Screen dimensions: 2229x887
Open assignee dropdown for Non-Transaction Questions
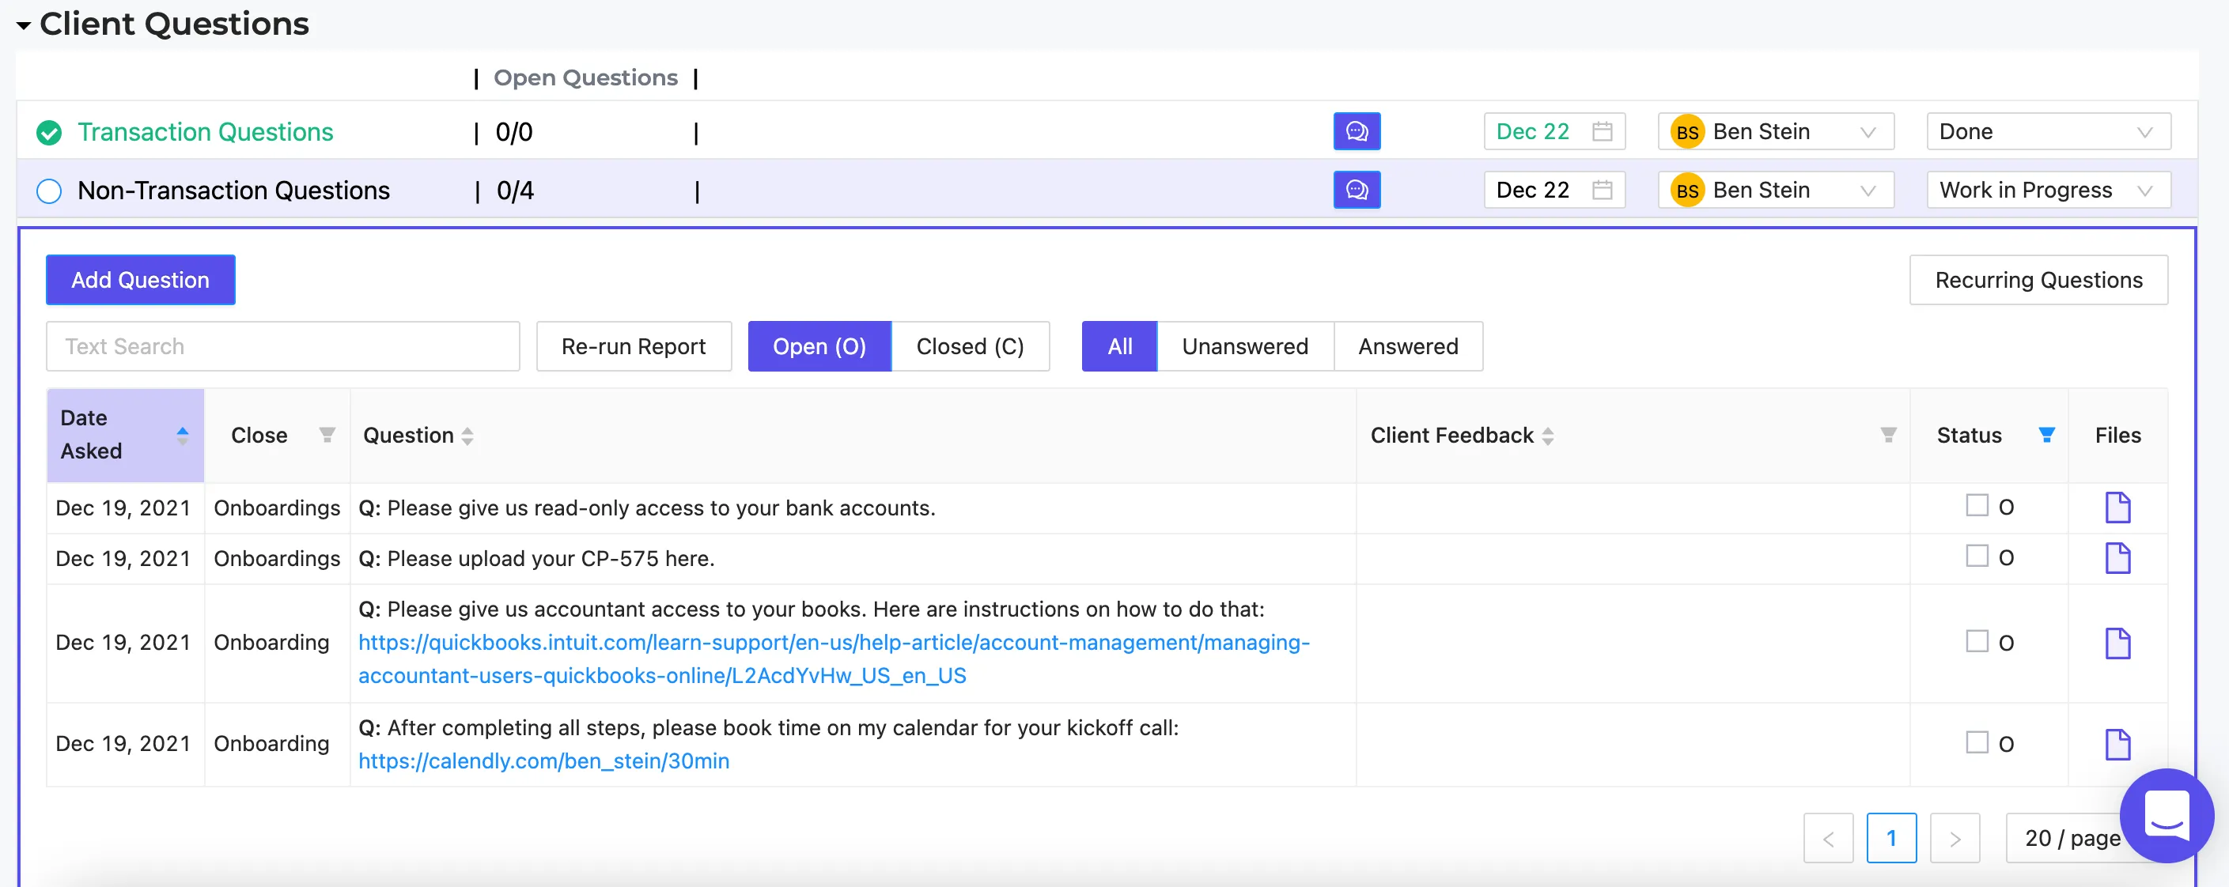coord(1775,189)
